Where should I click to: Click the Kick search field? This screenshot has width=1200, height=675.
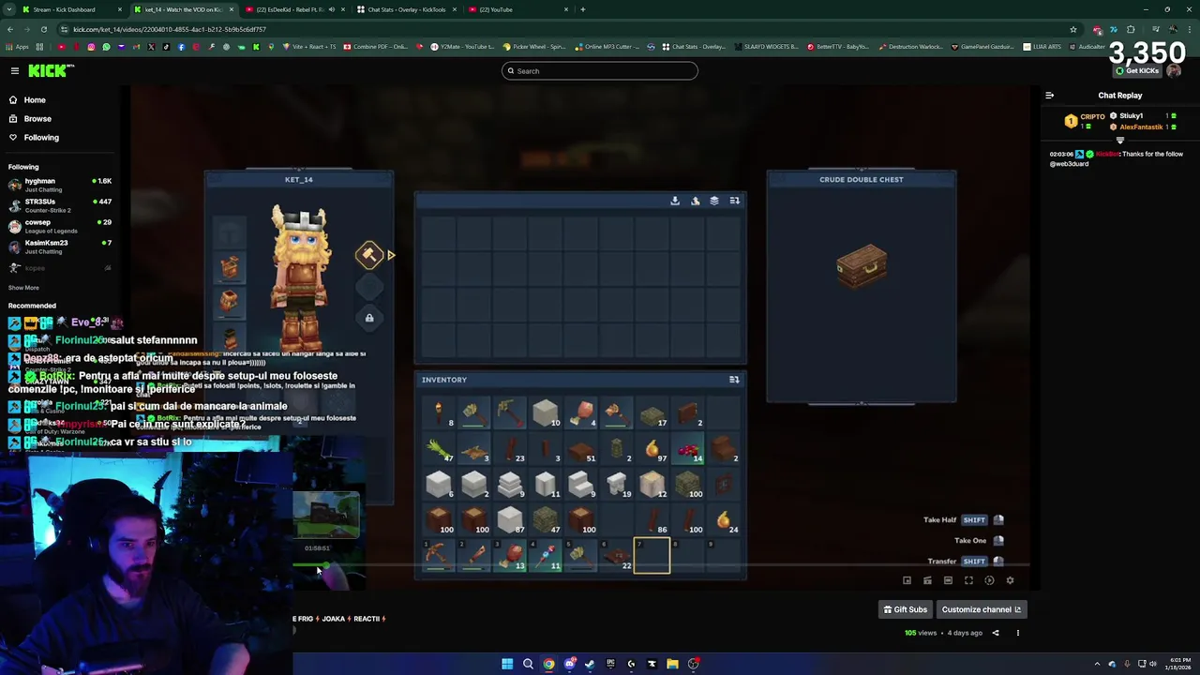599,70
